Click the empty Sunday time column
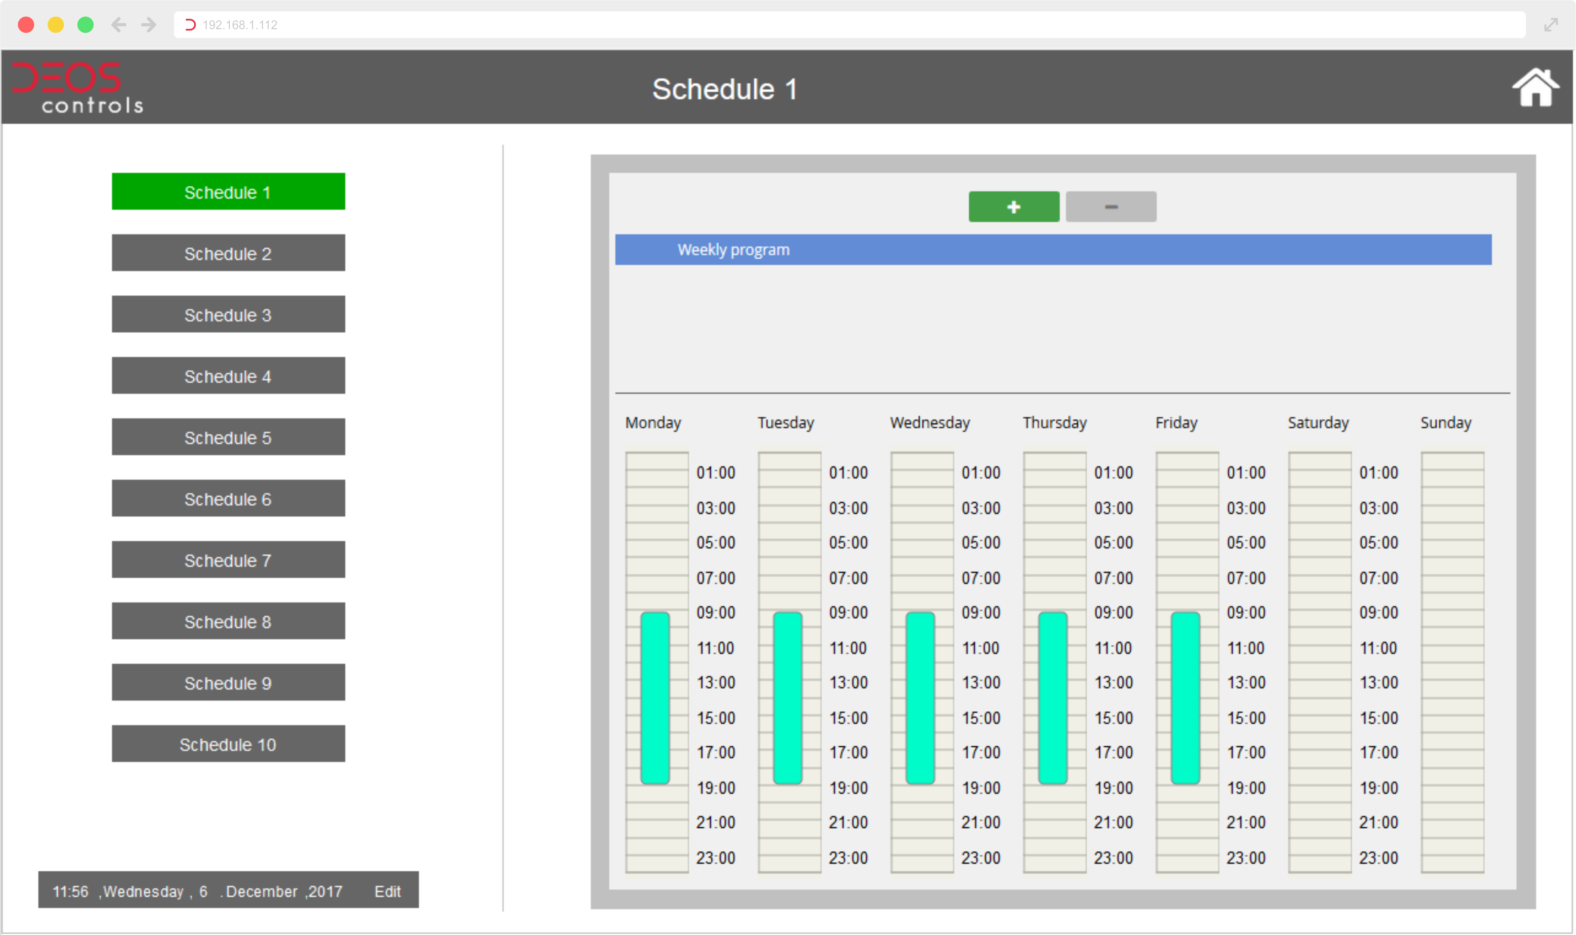The image size is (1576, 935). tap(1452, 662)
